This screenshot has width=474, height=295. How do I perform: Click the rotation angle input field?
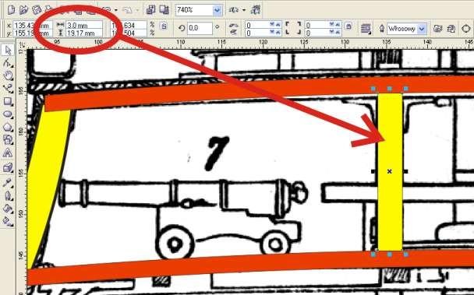coord(200,28)
